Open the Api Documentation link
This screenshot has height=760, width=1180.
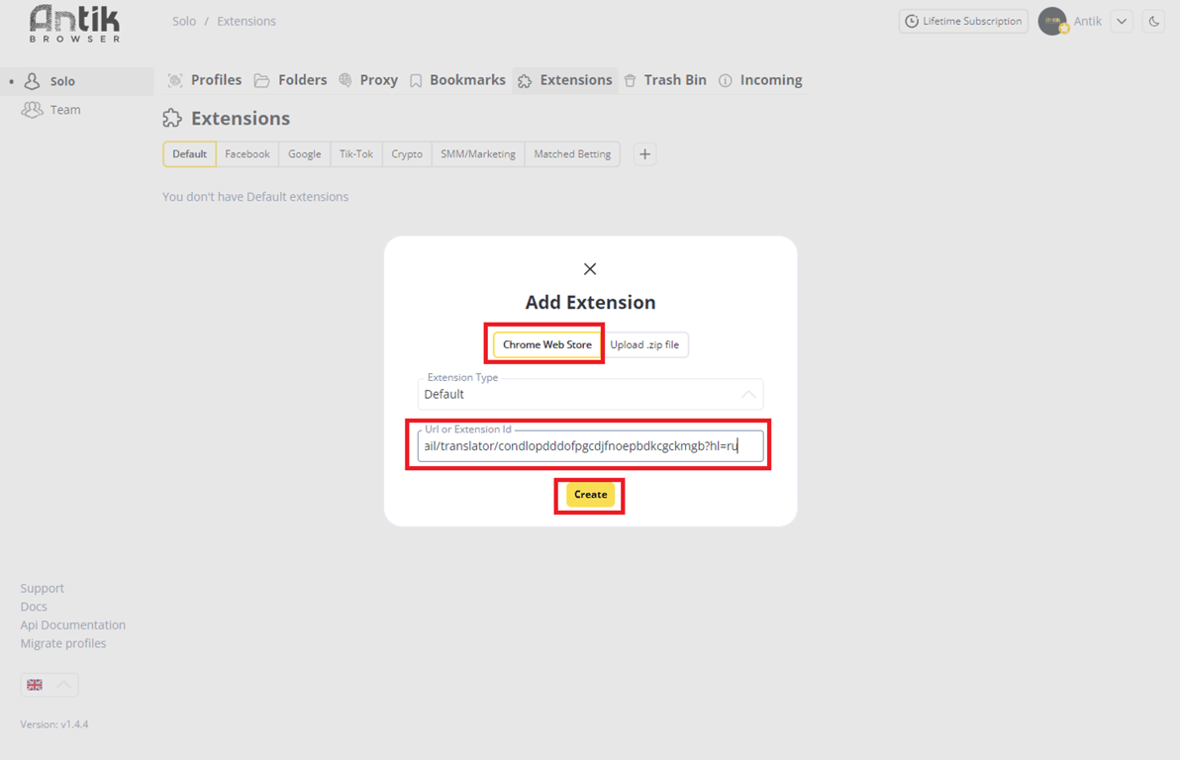coord(73,625)
